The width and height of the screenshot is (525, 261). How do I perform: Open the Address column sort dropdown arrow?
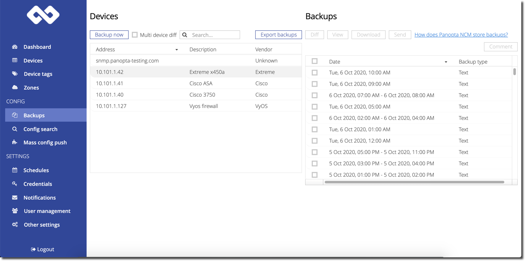coord(177,50)
